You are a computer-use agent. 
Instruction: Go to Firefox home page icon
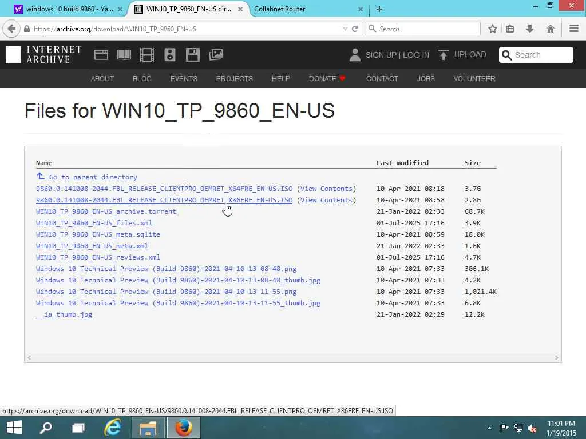(x=550, y=29)
